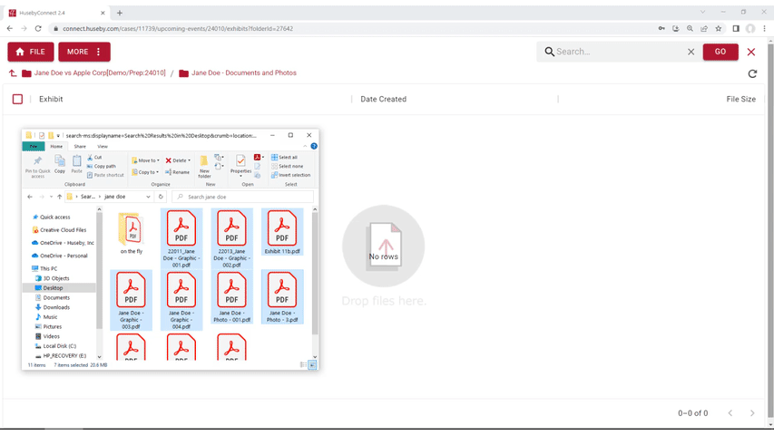774x435 pixels.
Task: Click the Drop files here upload area
Action: [x=384, y=256]
